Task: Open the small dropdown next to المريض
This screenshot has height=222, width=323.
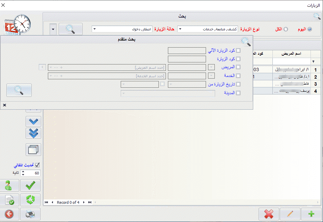Action: tap(211, 67)
